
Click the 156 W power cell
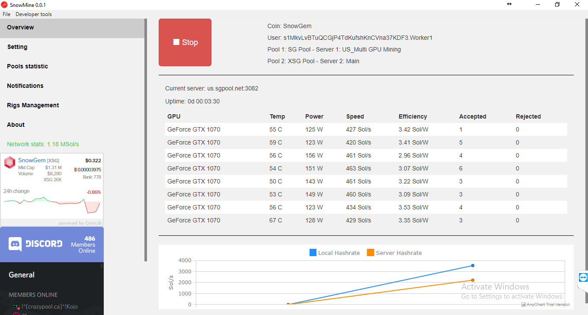(314, 155)
